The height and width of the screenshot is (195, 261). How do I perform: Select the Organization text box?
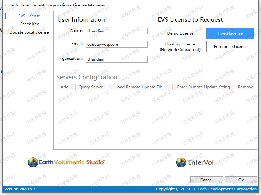coord(117,59)
